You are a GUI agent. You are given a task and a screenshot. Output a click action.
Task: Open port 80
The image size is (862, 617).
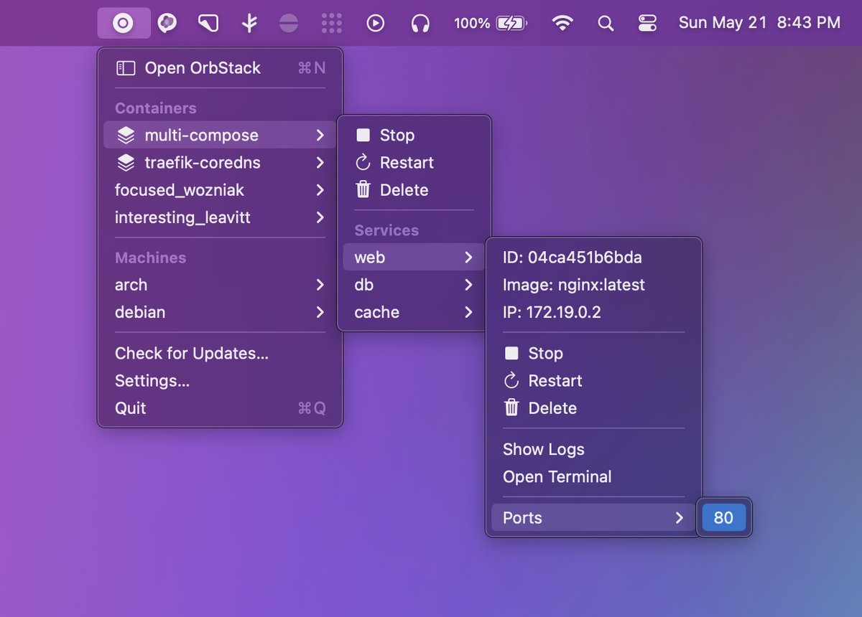point(723,517)
